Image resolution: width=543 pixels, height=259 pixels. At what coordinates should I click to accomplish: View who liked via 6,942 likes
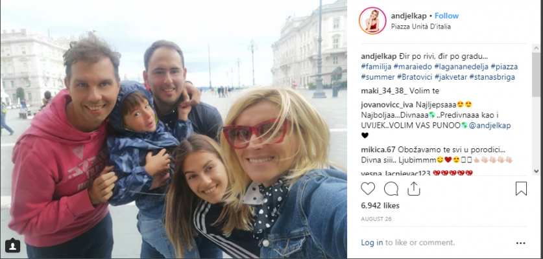pos(380,206)
